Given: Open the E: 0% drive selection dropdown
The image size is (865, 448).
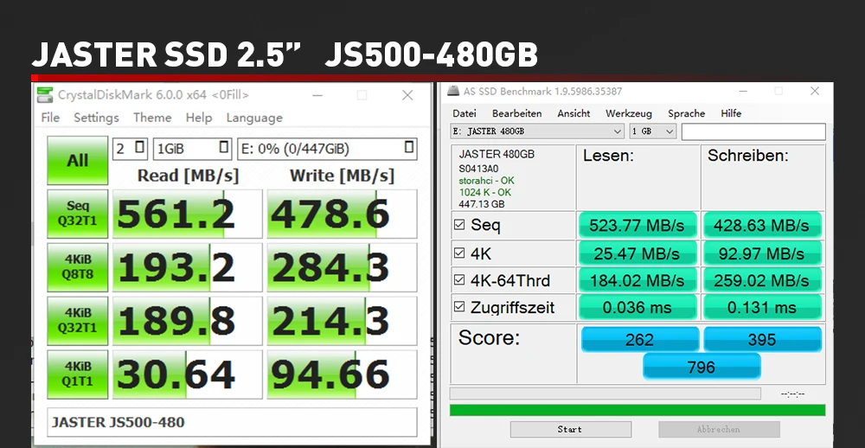Looking at the screenshot, I should 327,149.
